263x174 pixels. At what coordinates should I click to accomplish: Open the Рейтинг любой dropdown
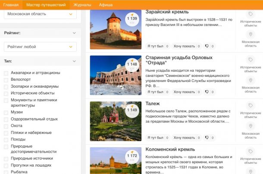pyautogui.click(x=40, y=47)
